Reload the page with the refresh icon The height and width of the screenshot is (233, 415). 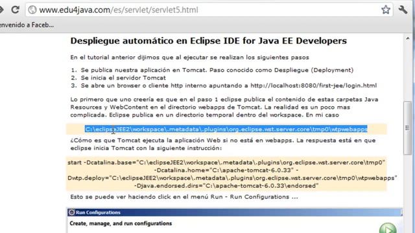pos(16,10)
